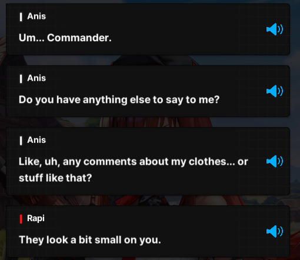Screen dimensions: 300x260
Task: Play audio for "Um... Commander." line
Action: point(275,29)
